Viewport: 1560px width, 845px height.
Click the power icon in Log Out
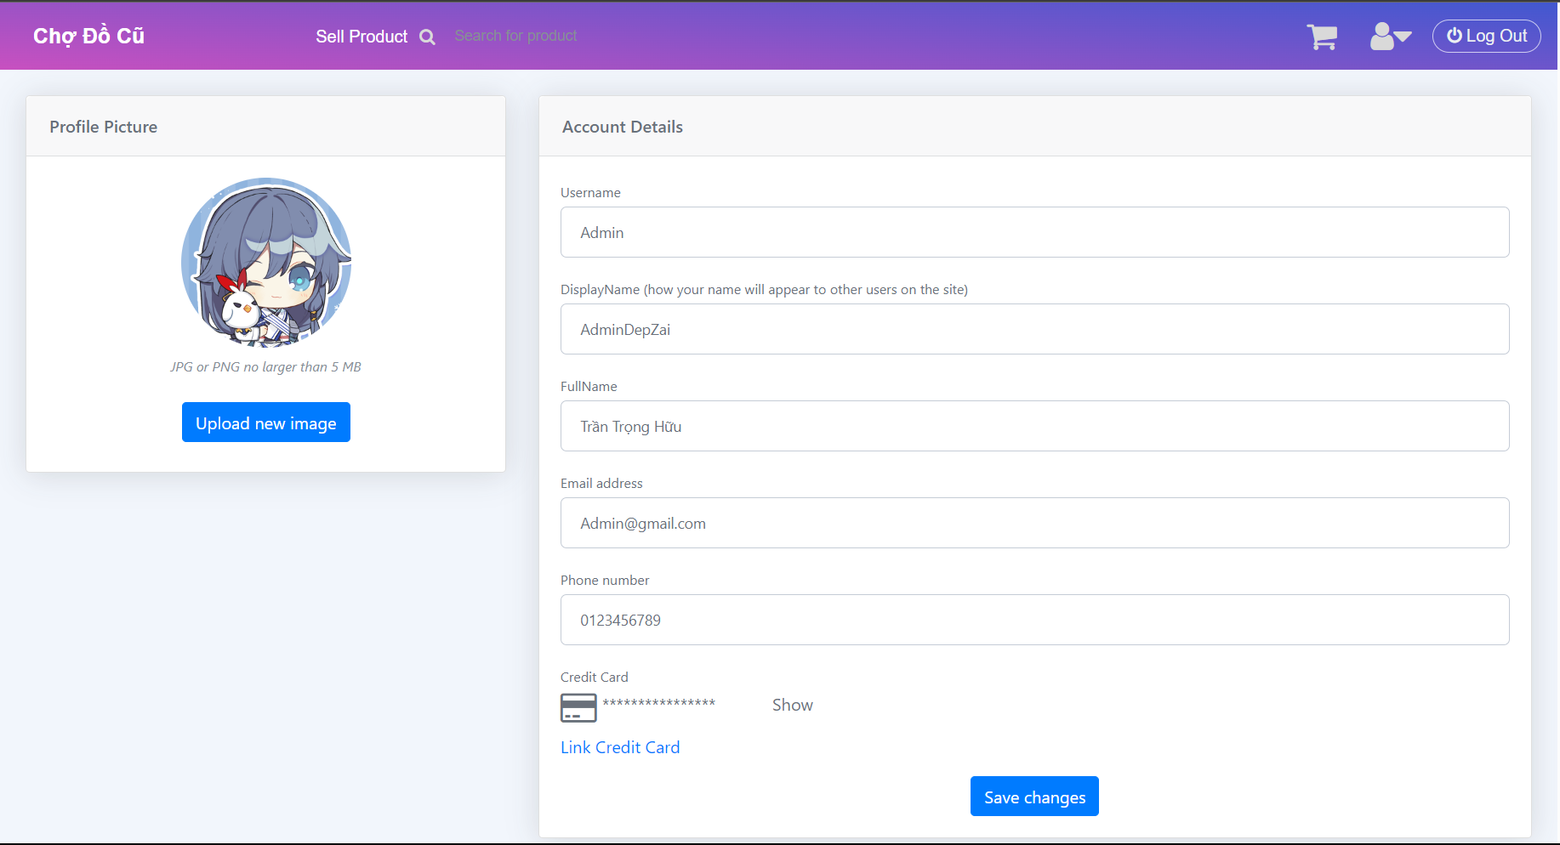pos(1455,36)
